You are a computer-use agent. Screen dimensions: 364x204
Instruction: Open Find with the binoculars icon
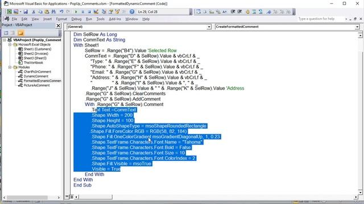tap(53, 11)
